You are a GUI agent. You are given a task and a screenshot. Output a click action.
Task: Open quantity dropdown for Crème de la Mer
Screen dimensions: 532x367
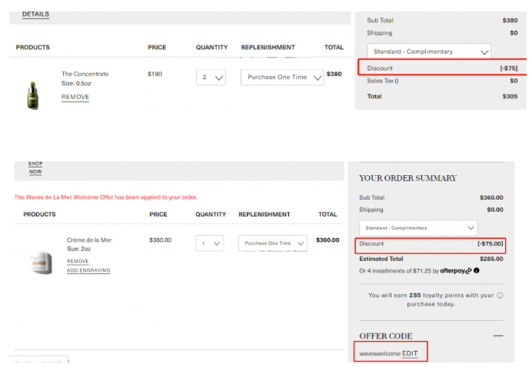point(209,243)
